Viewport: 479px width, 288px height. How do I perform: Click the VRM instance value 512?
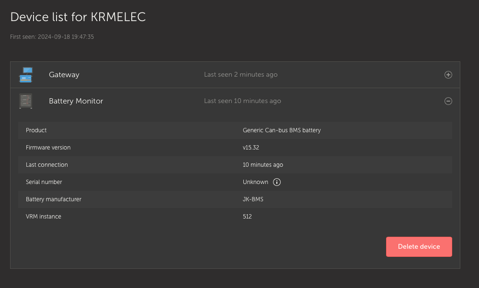click(x=247, y=217)
